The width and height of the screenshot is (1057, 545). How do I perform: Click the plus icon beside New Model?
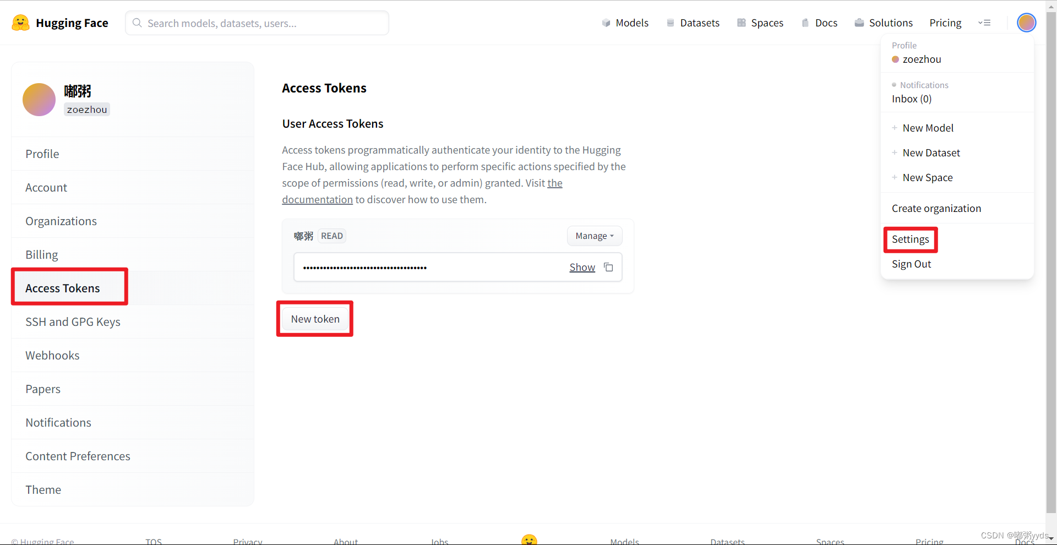click(895, 128)
